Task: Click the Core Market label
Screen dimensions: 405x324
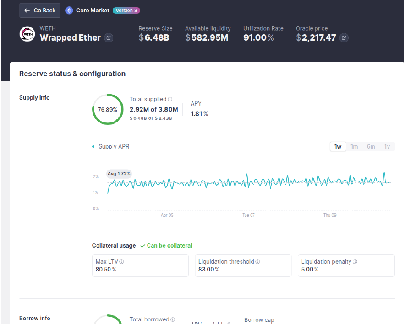Action: coord(93,11)
